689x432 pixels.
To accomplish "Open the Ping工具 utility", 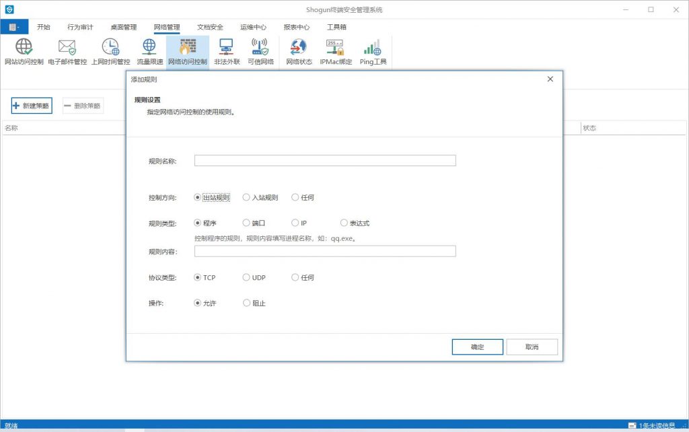I will [373, 52].
